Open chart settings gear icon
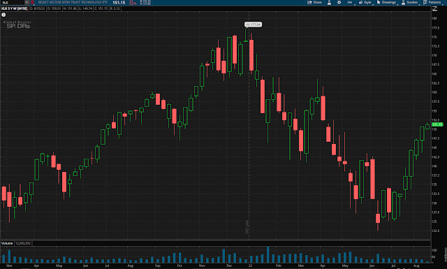 339,2
